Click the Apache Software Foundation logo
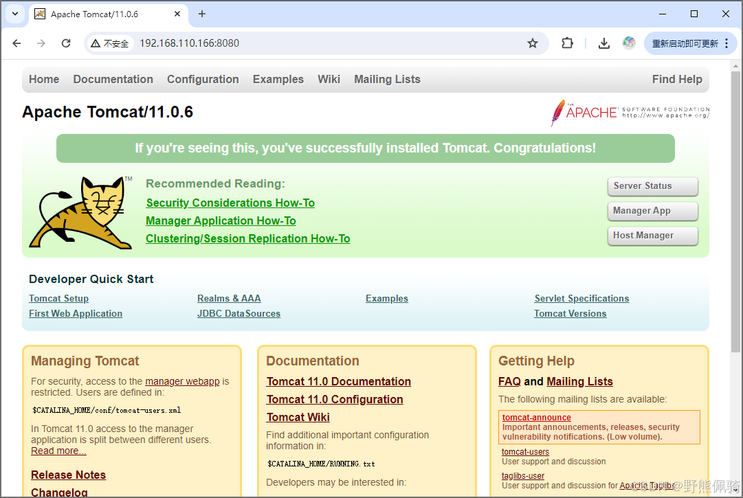Viewport: 743px width, 498px height. click(630, 113)
